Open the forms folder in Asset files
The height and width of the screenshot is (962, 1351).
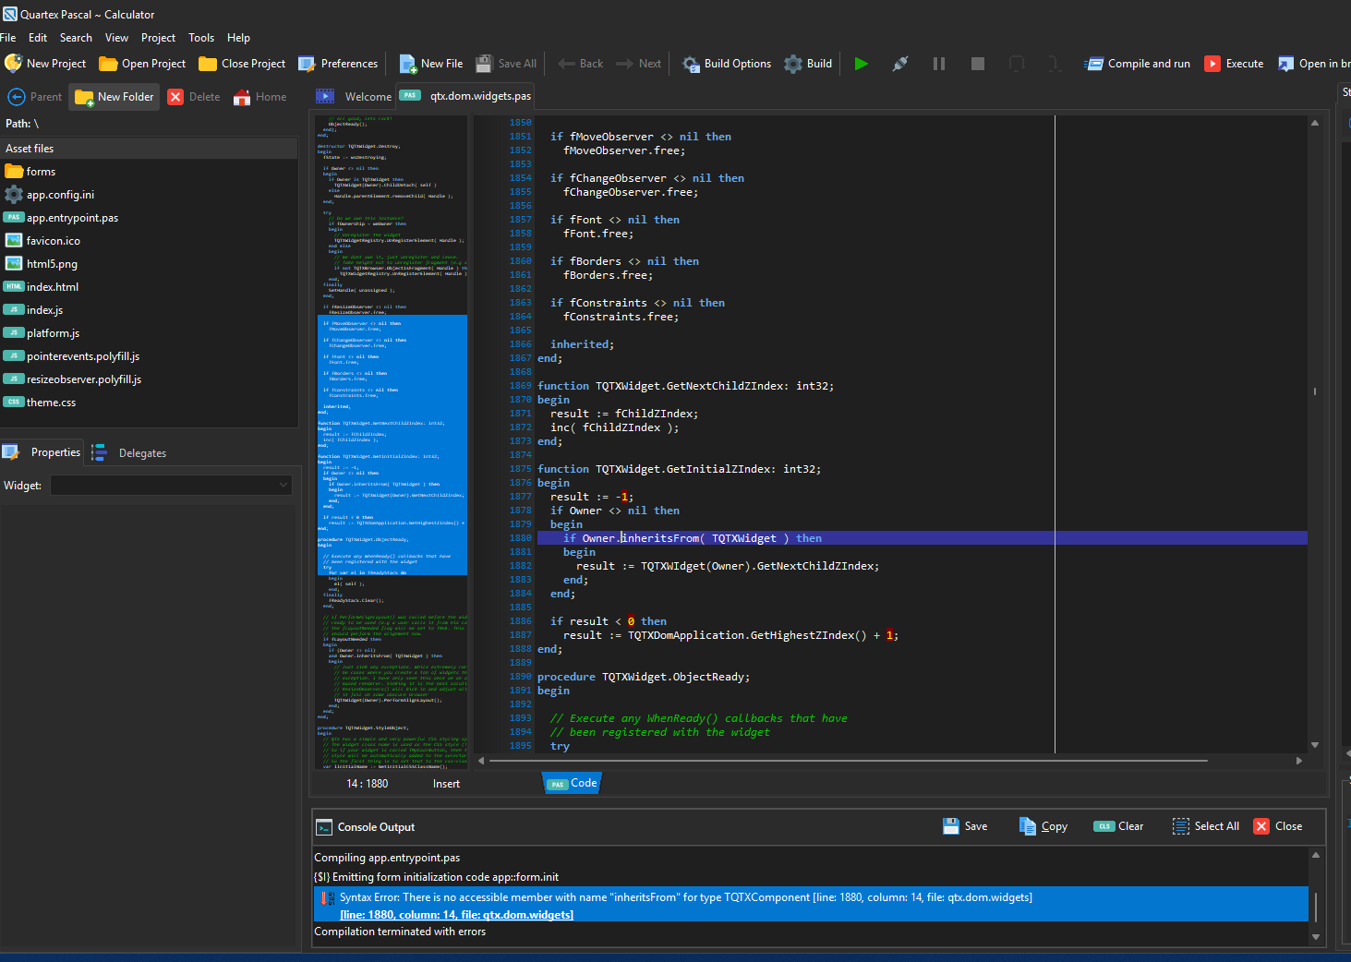coord(41,172)
